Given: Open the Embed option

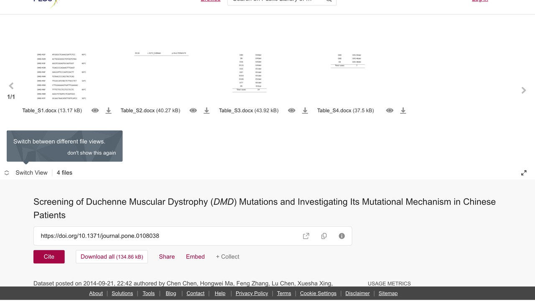Looking at the screenshot, I should coord(195,257).
